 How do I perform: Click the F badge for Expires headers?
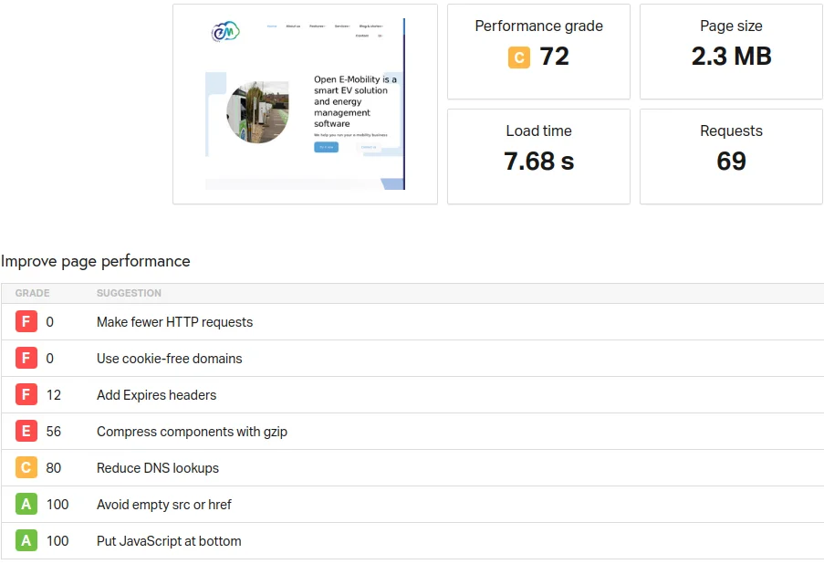click(26, 395)
